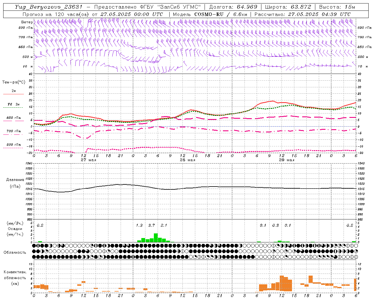
Task: Click the 850 гПа temperature legend entry
Action: [x=13, y=118]
